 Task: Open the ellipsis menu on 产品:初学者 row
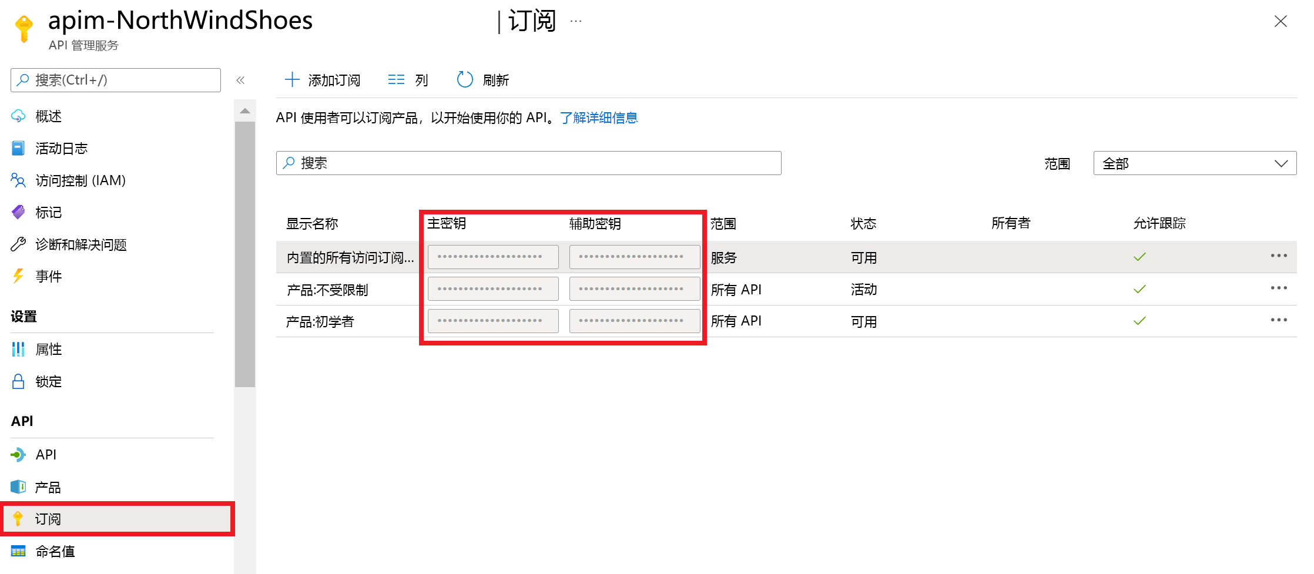click(x=1279, y=320)
